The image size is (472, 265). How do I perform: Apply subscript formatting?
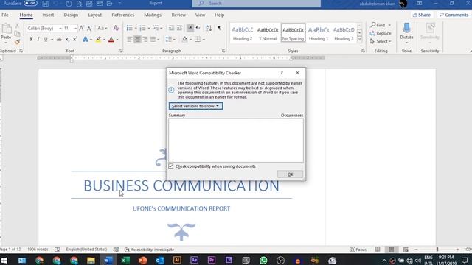tap(67, 39)
